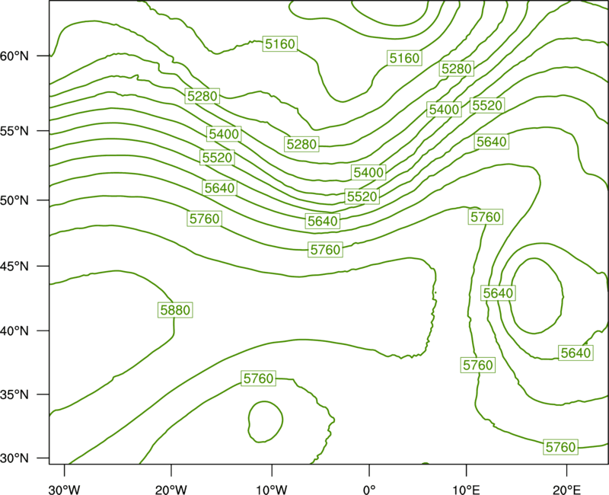
Task: Pick the 20°E longitude tick label
Action: (566, 490)
